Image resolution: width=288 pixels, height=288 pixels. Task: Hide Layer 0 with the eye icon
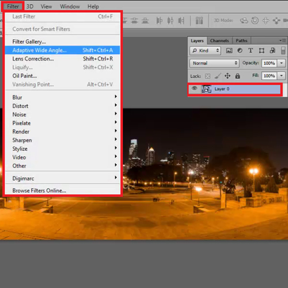pyautogui.click(x=194, y=88)
